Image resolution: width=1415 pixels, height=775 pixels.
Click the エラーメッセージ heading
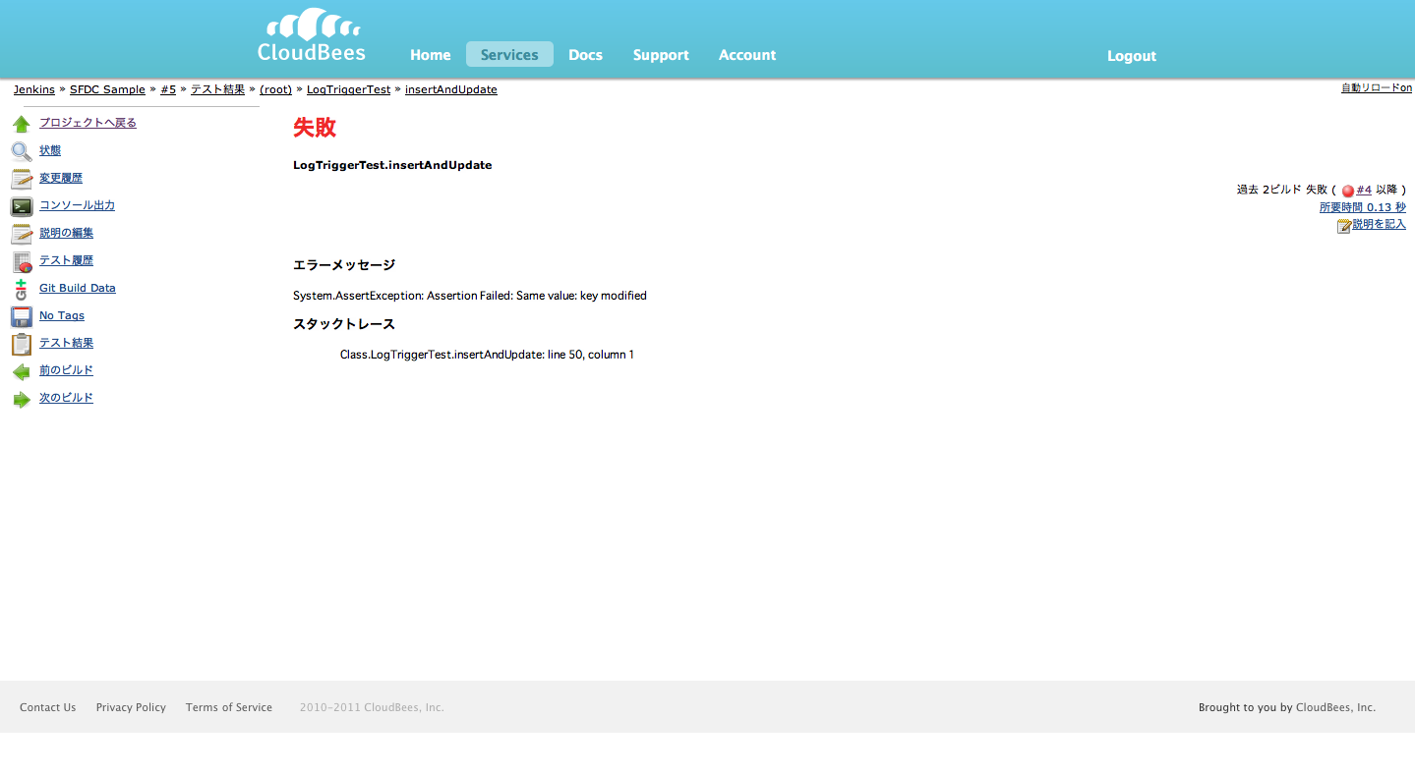coord(344,265)
